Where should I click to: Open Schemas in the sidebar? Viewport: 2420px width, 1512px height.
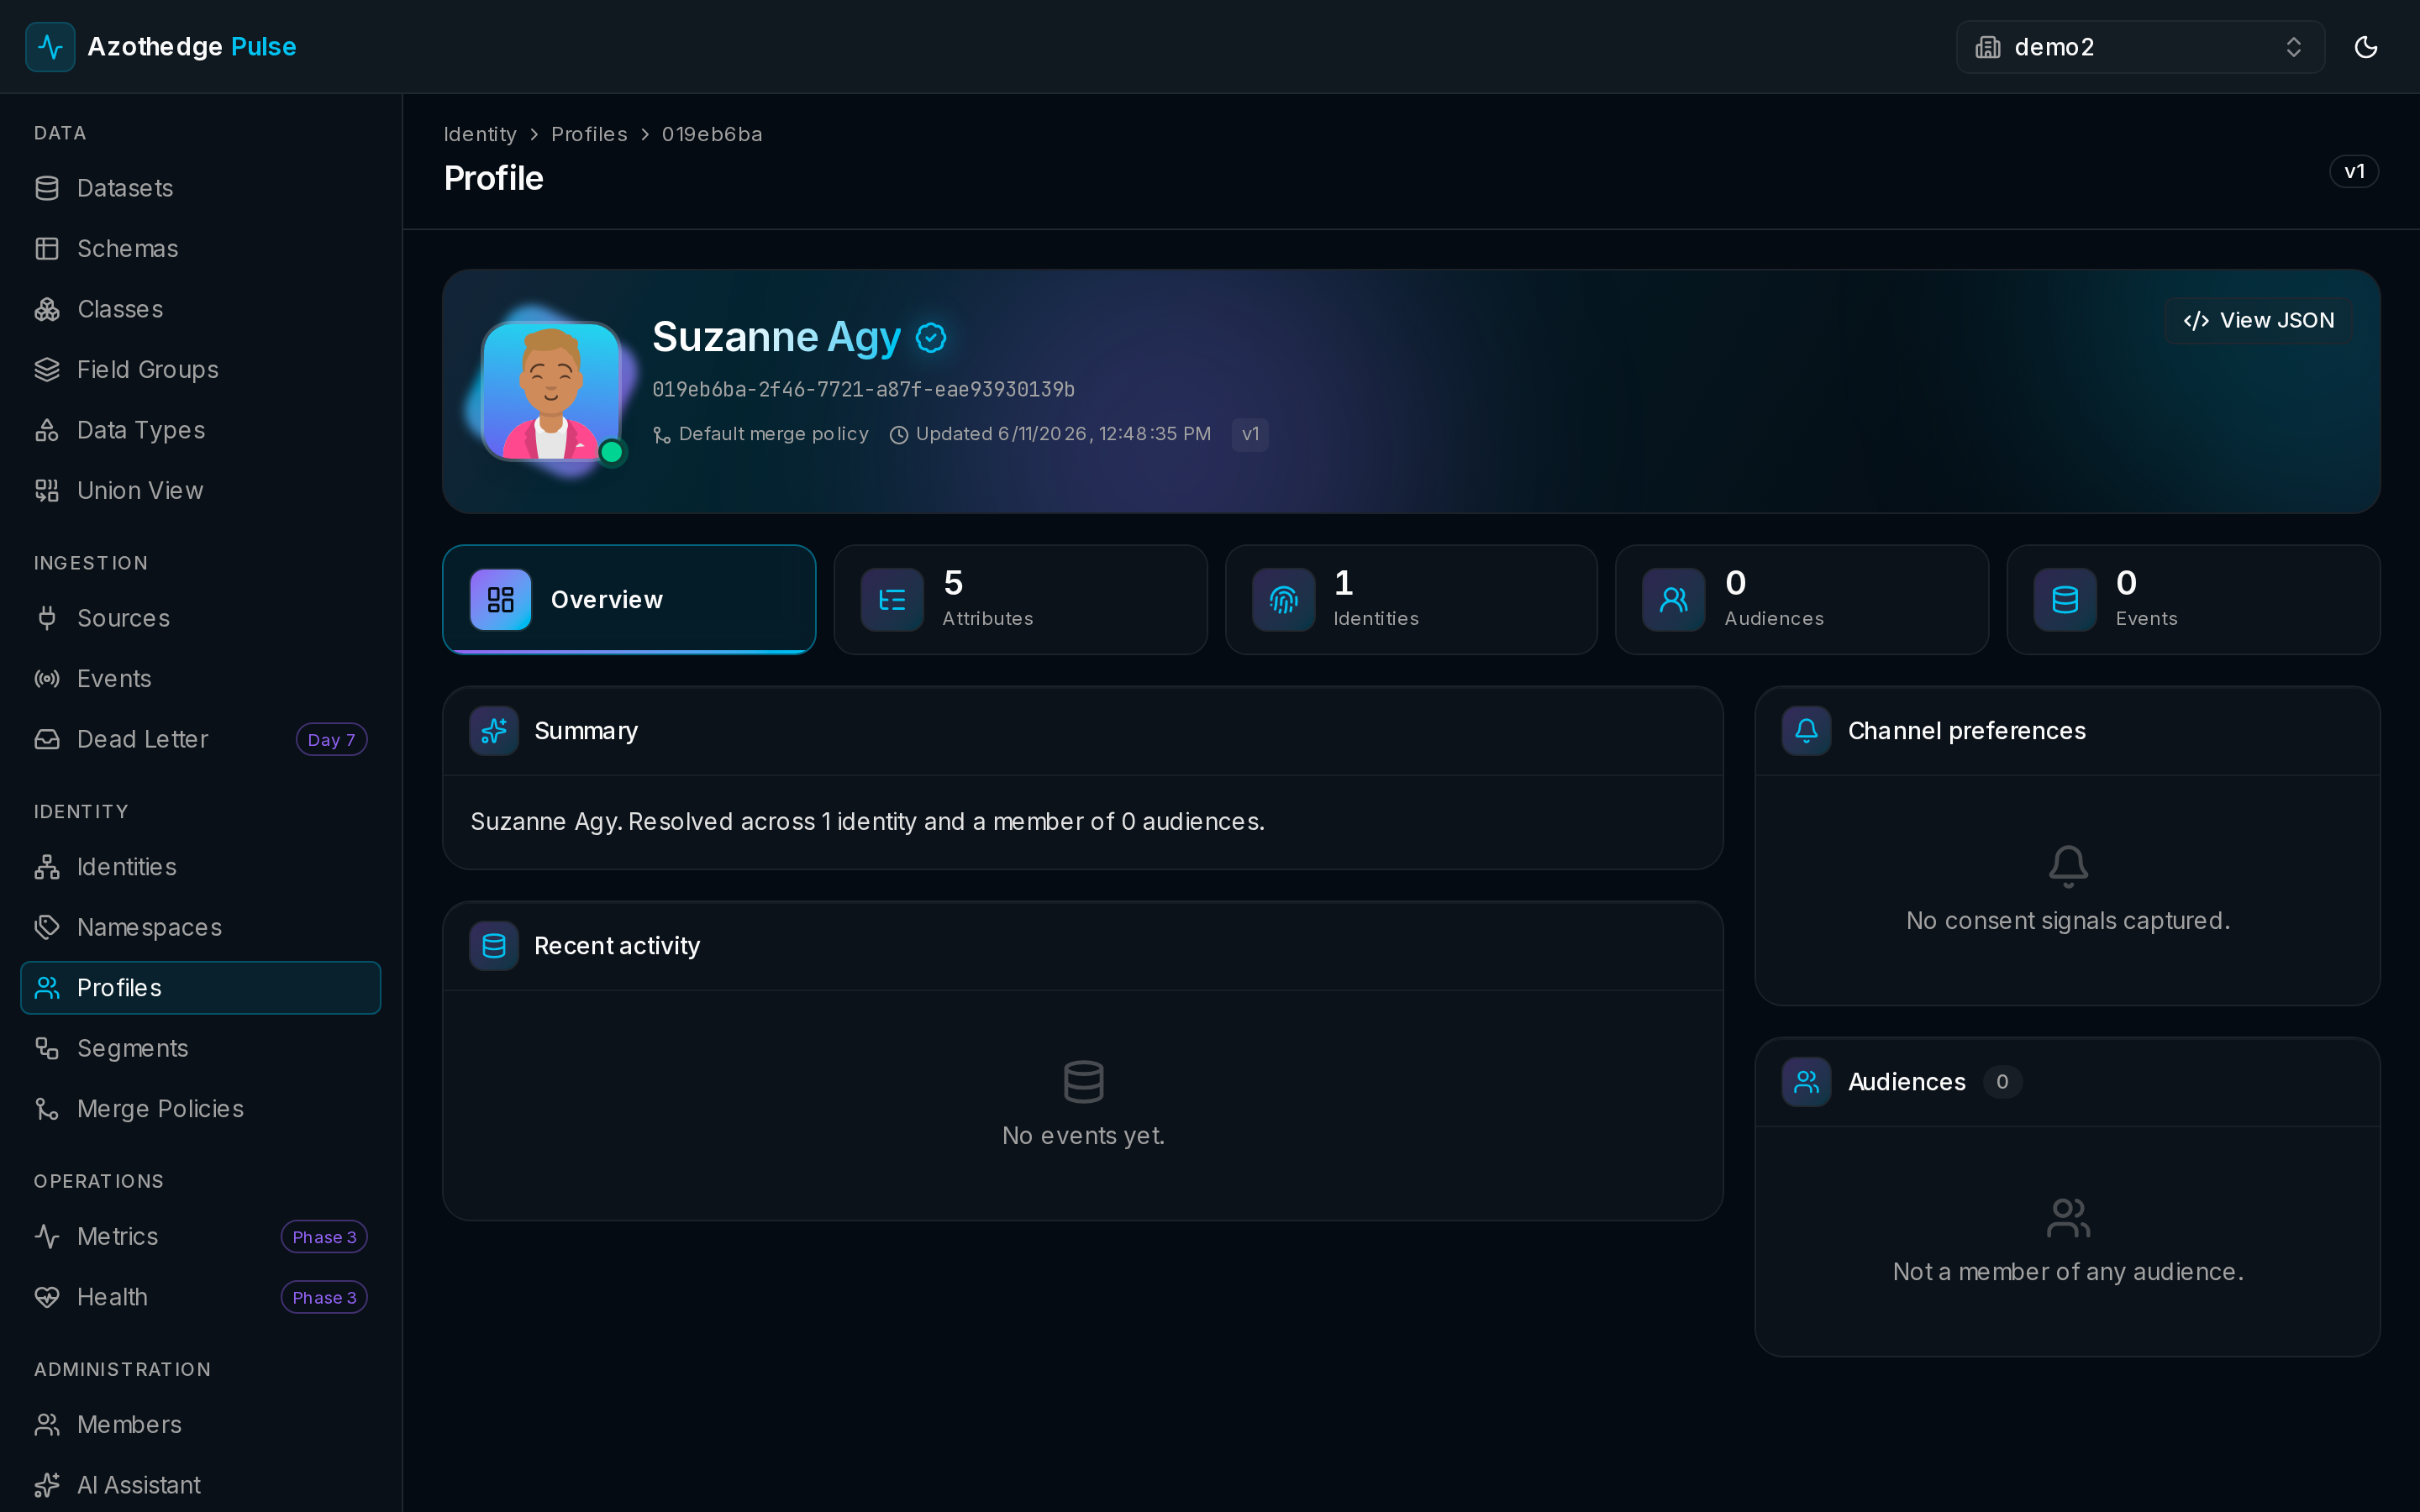pos(200,248)
